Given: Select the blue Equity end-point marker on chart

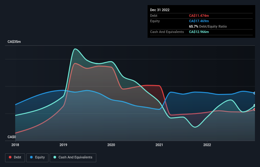Looking at the screenshot, I should (255, 93).
